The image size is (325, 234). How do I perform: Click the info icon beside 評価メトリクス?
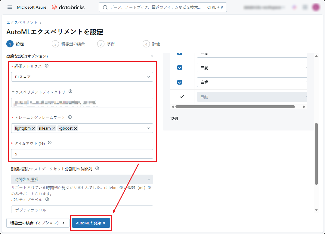47,66
